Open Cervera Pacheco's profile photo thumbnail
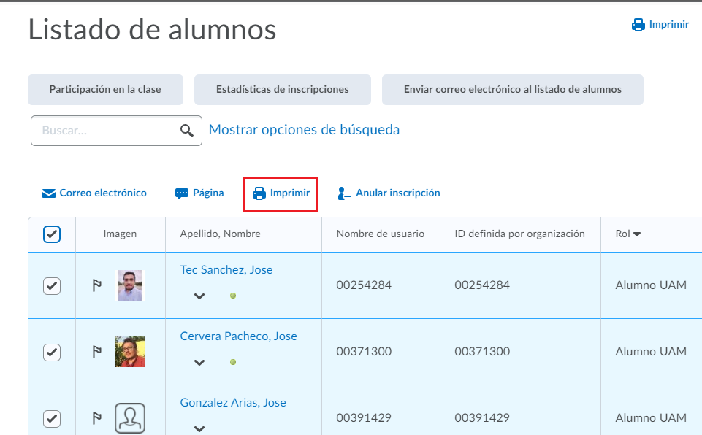 click(x=130, y=352)
